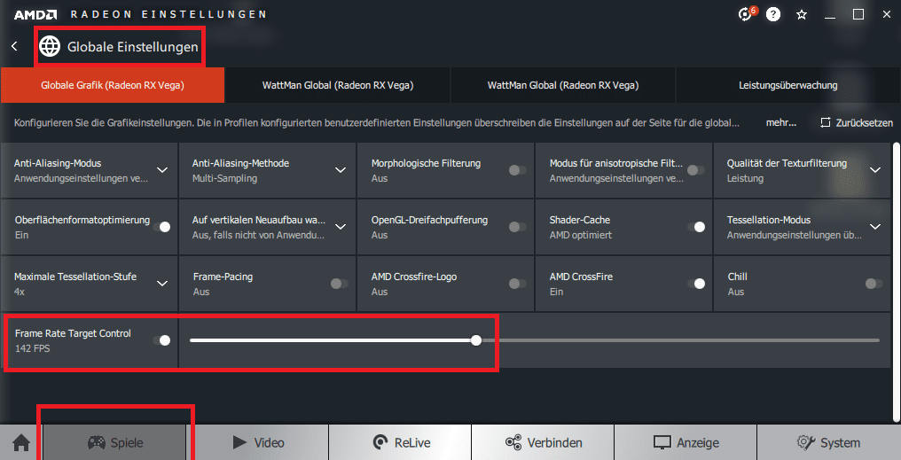
Task: Select the Globale Grafik (Radeon RX Vega) tab
Action: (x=113, y=85)
